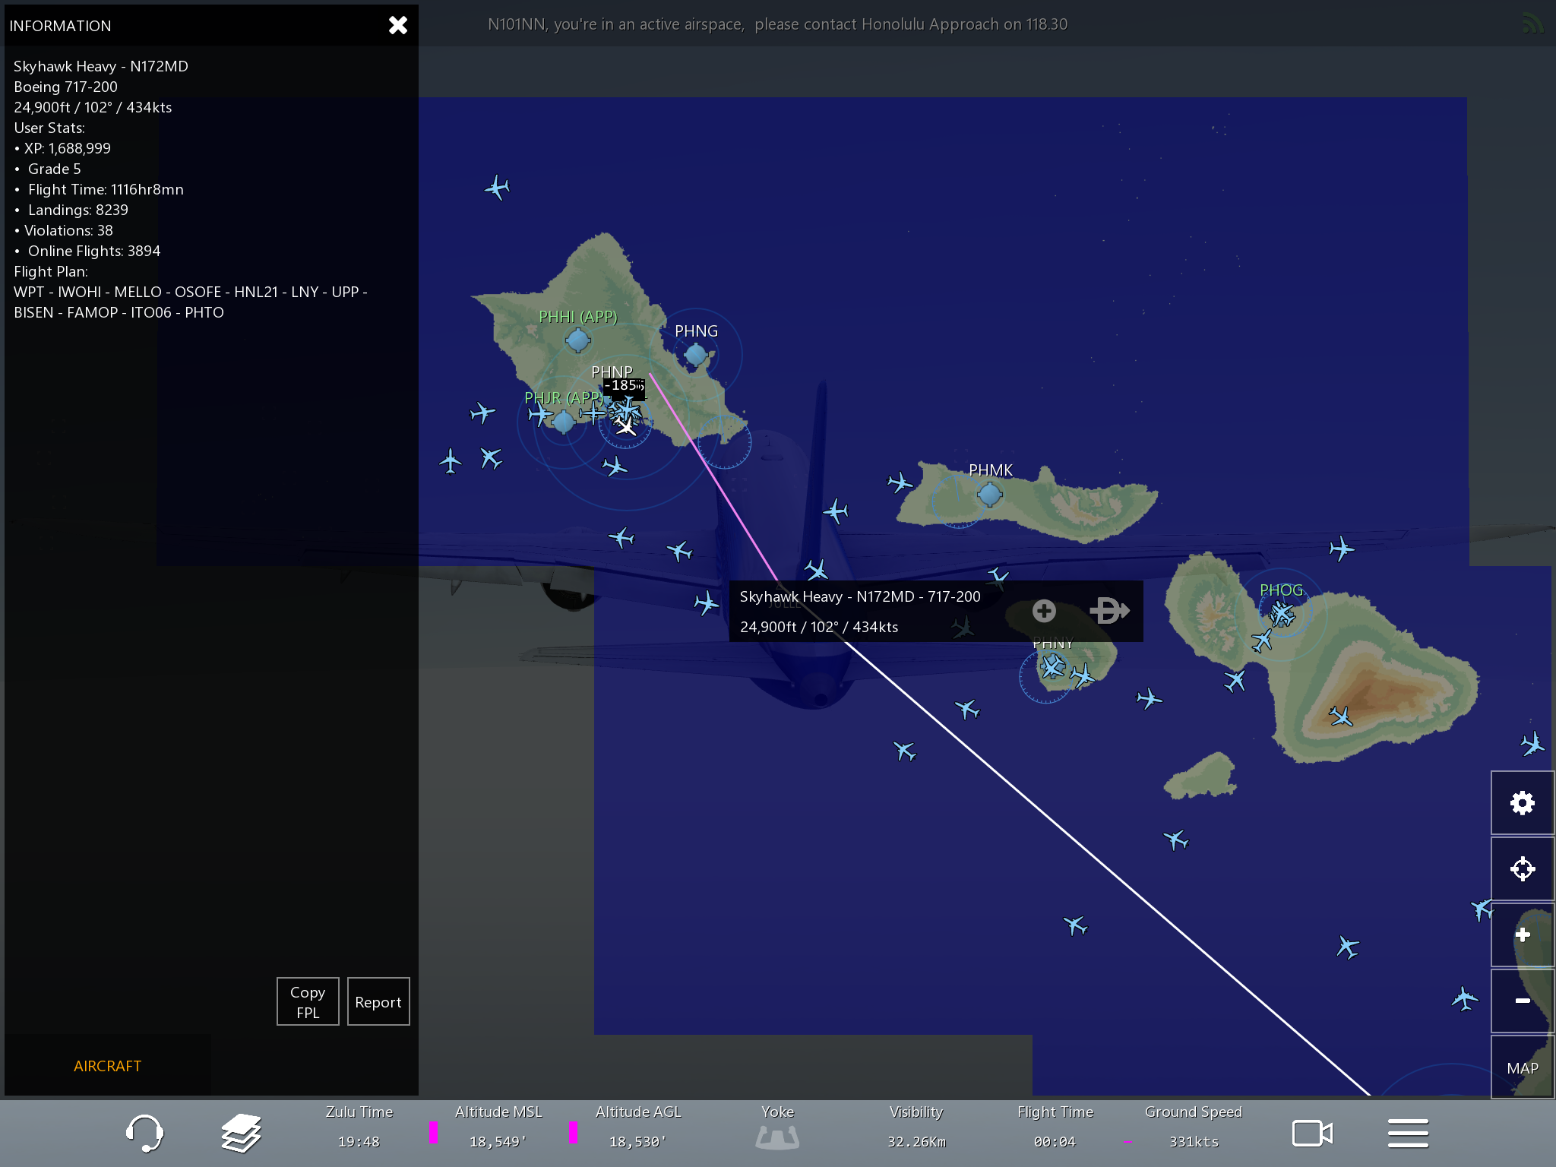
Task: Zoom out the map
Action: (1522, 1001)
